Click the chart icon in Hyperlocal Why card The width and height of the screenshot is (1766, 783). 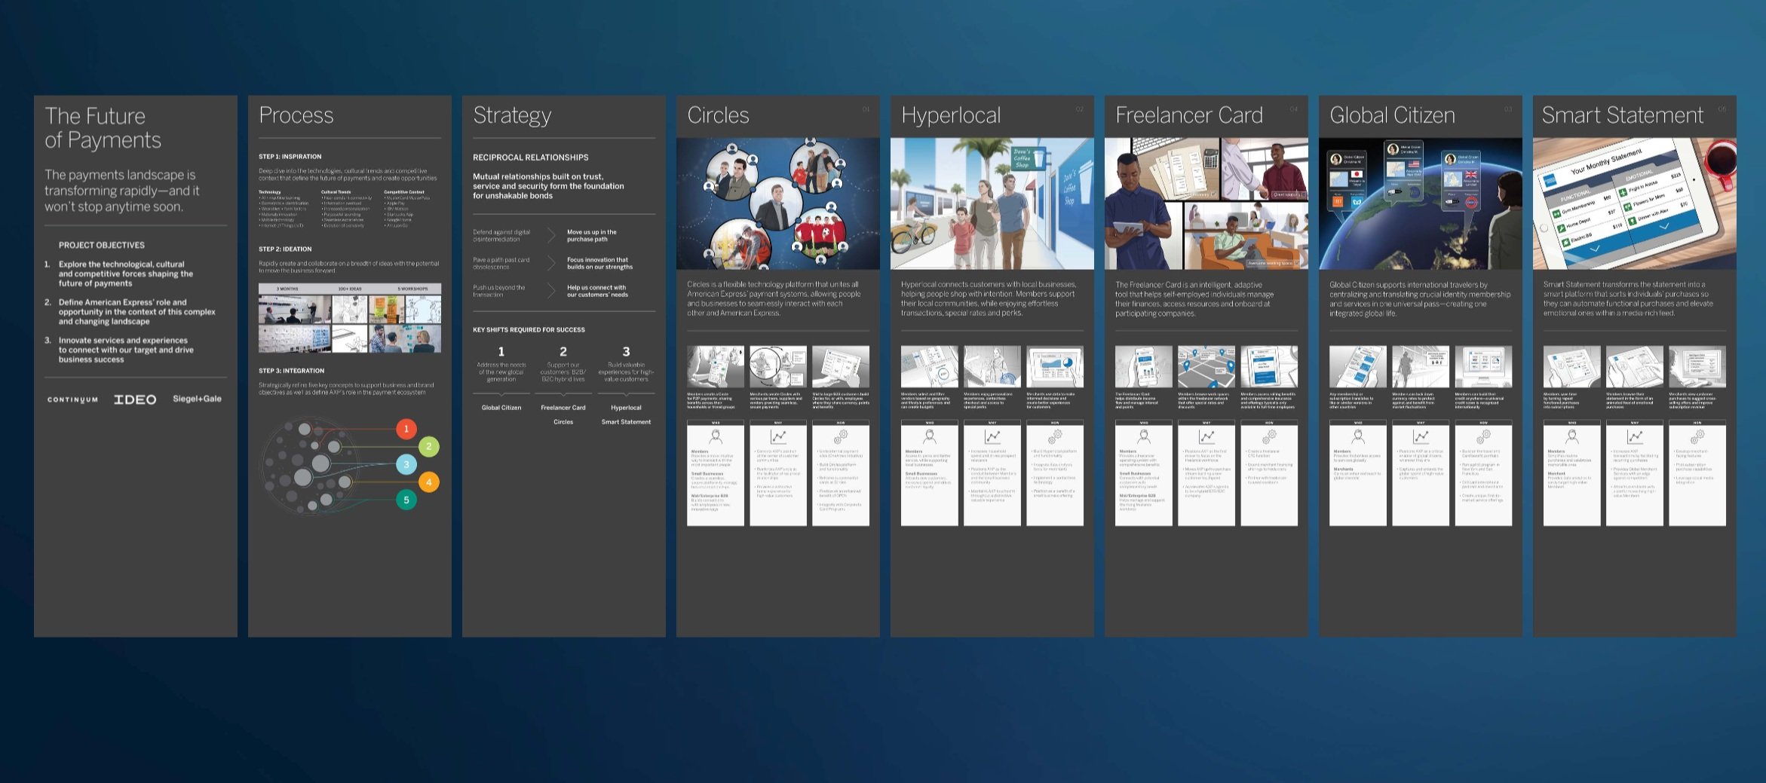coord(992,436)
